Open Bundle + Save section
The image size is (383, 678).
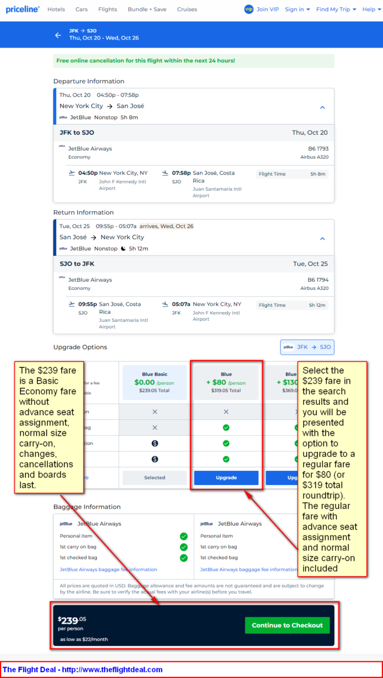(x=147, y=9)
